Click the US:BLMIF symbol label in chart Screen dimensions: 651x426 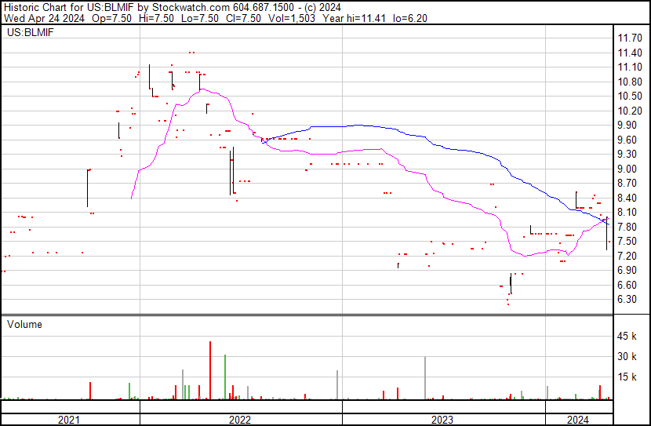click(31, 32)
